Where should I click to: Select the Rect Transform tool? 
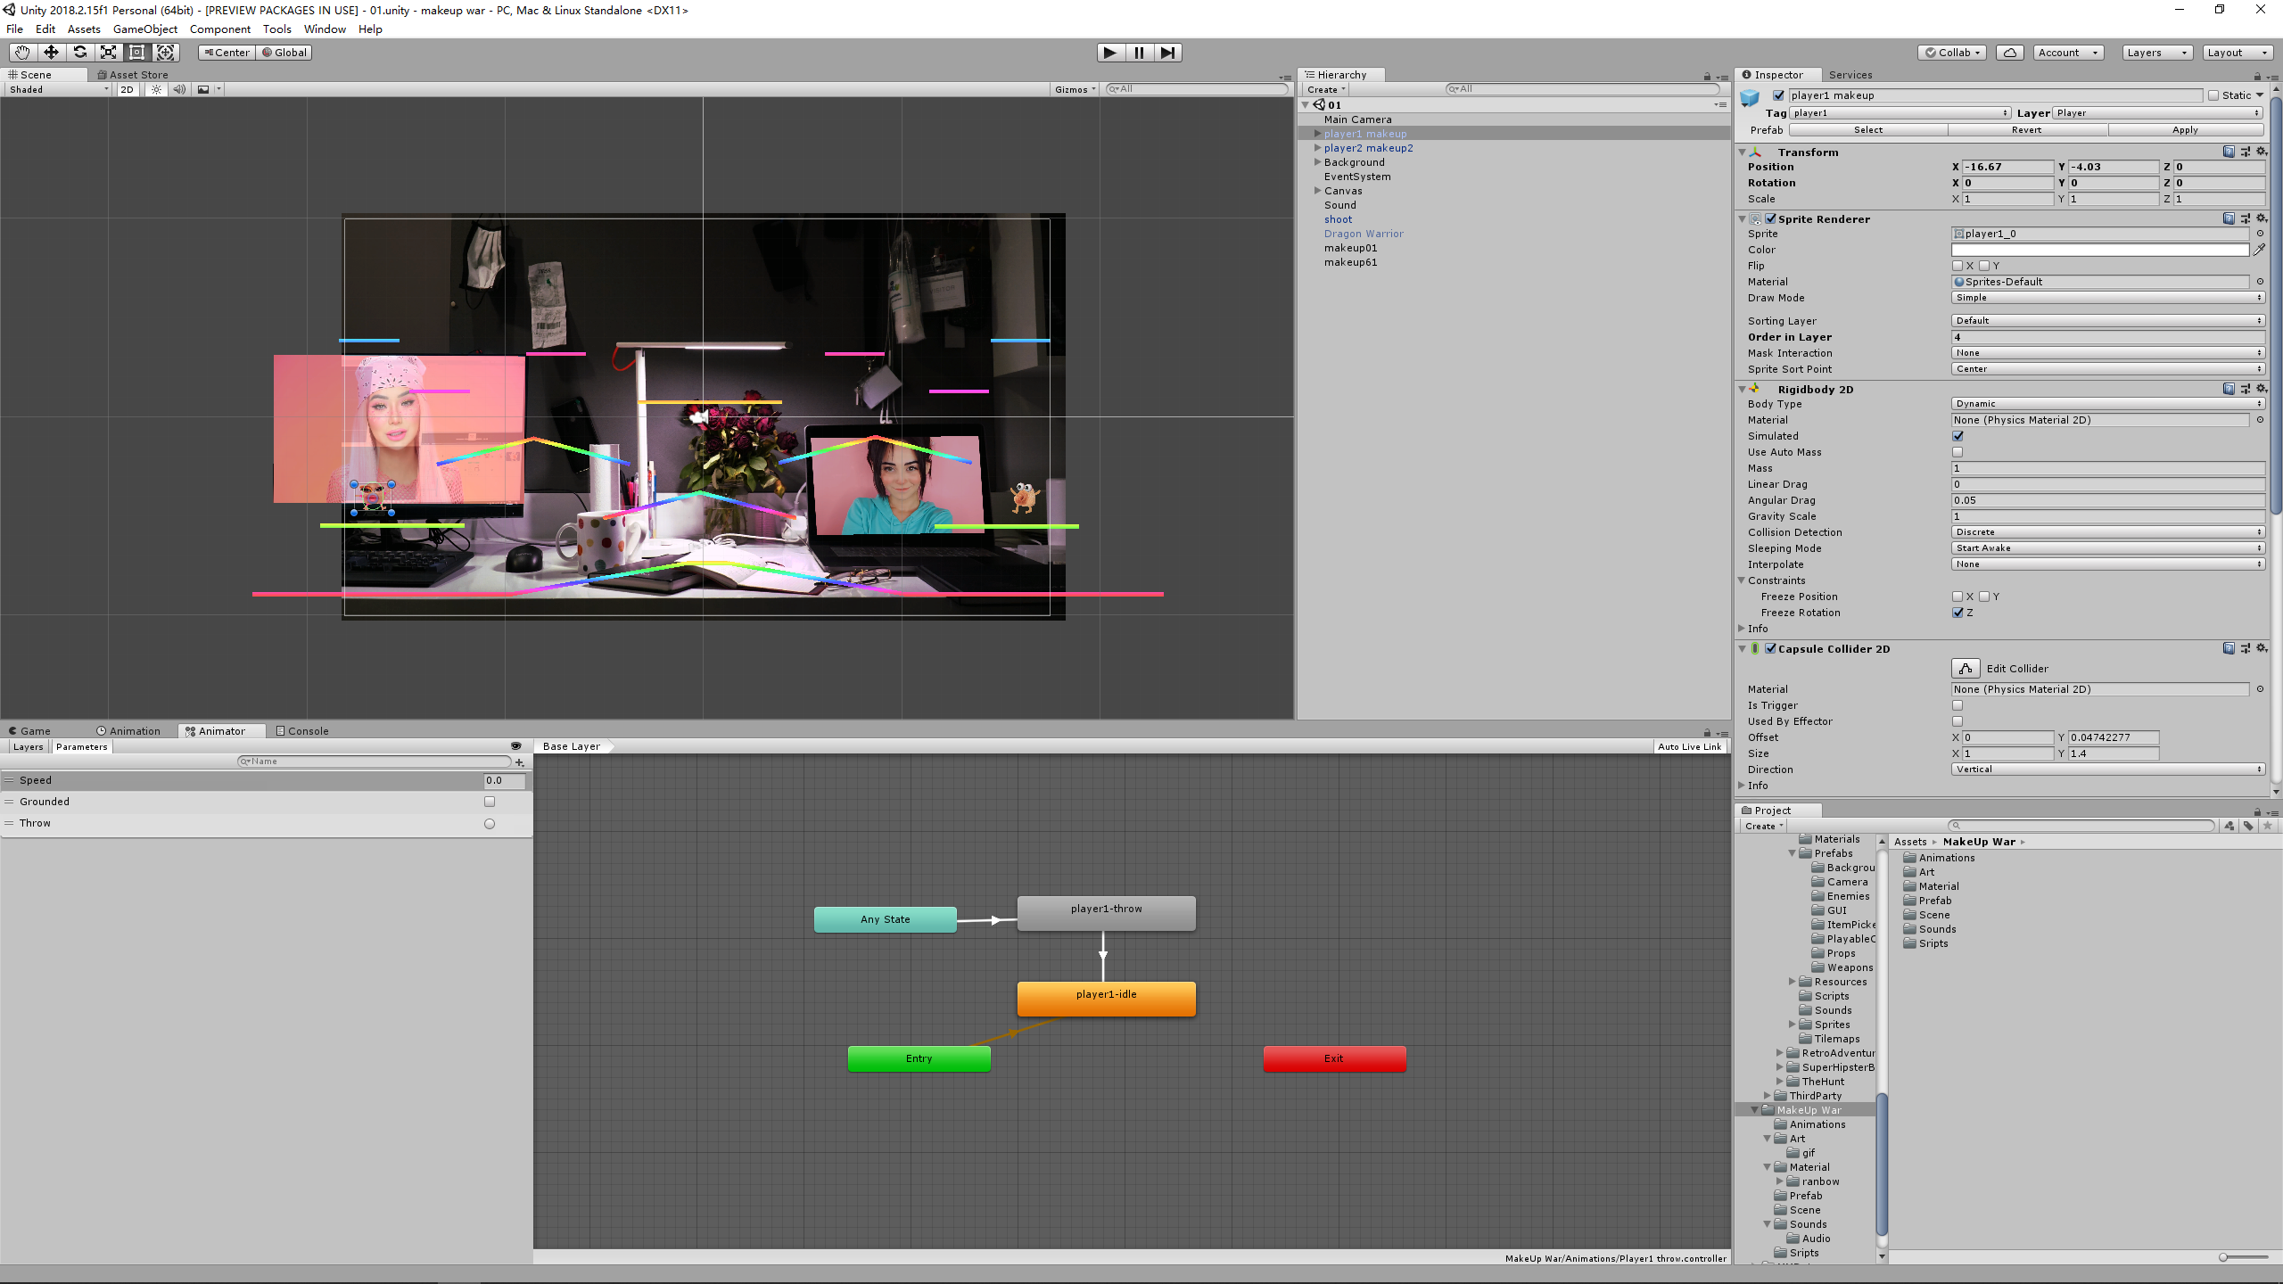pyautogui.click(x=136, y=53)
